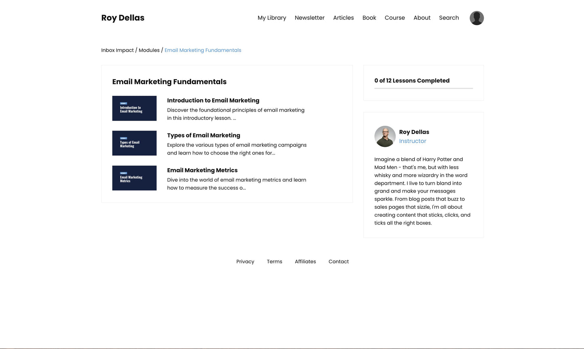Screen dimensions: 584x349
Task: Select Course in the top menu
Action: [394, 18]
